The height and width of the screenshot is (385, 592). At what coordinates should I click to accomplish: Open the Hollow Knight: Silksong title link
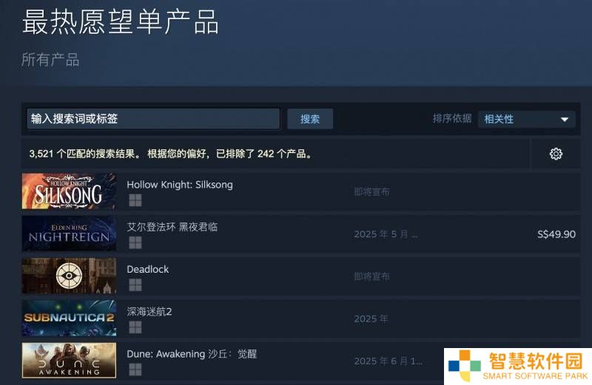180,185
